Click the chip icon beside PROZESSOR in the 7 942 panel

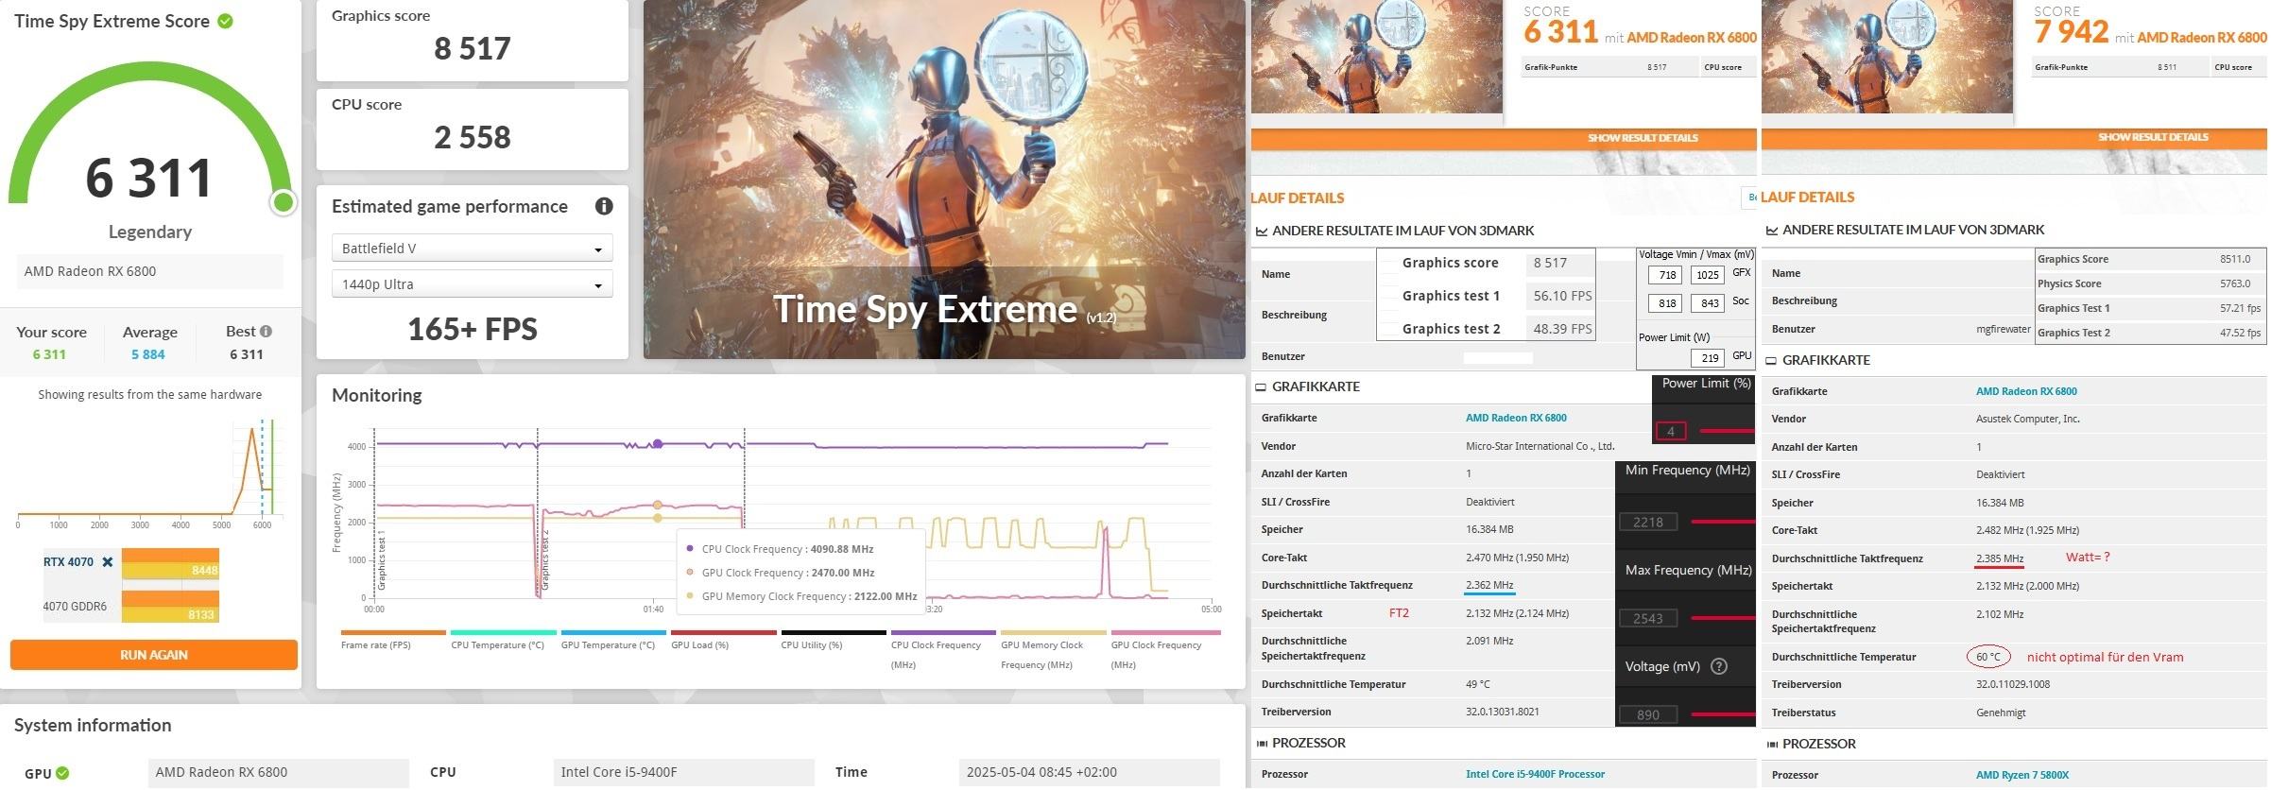point(1772,744)
